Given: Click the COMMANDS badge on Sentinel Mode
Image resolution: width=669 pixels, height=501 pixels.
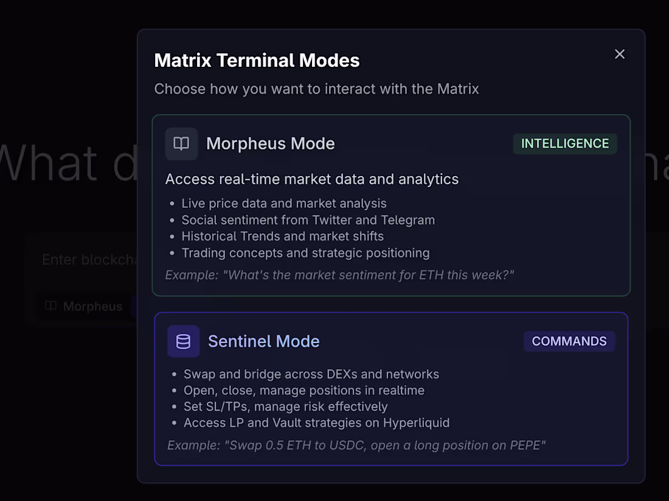Looking at the screenshot, I should (569, 341).
